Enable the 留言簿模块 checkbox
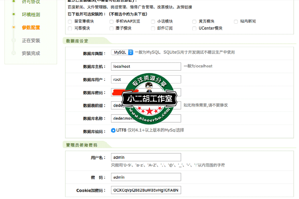 pos(70,22)
